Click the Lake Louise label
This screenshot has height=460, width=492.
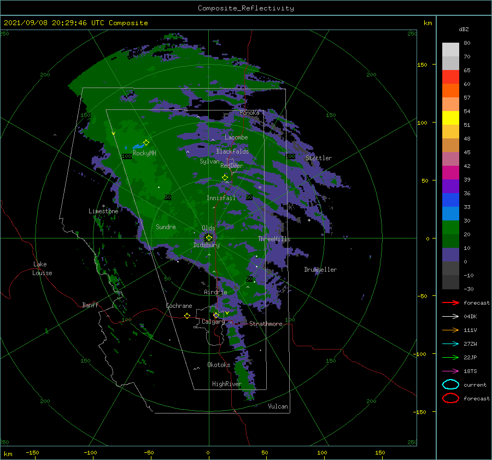[42, 269]
